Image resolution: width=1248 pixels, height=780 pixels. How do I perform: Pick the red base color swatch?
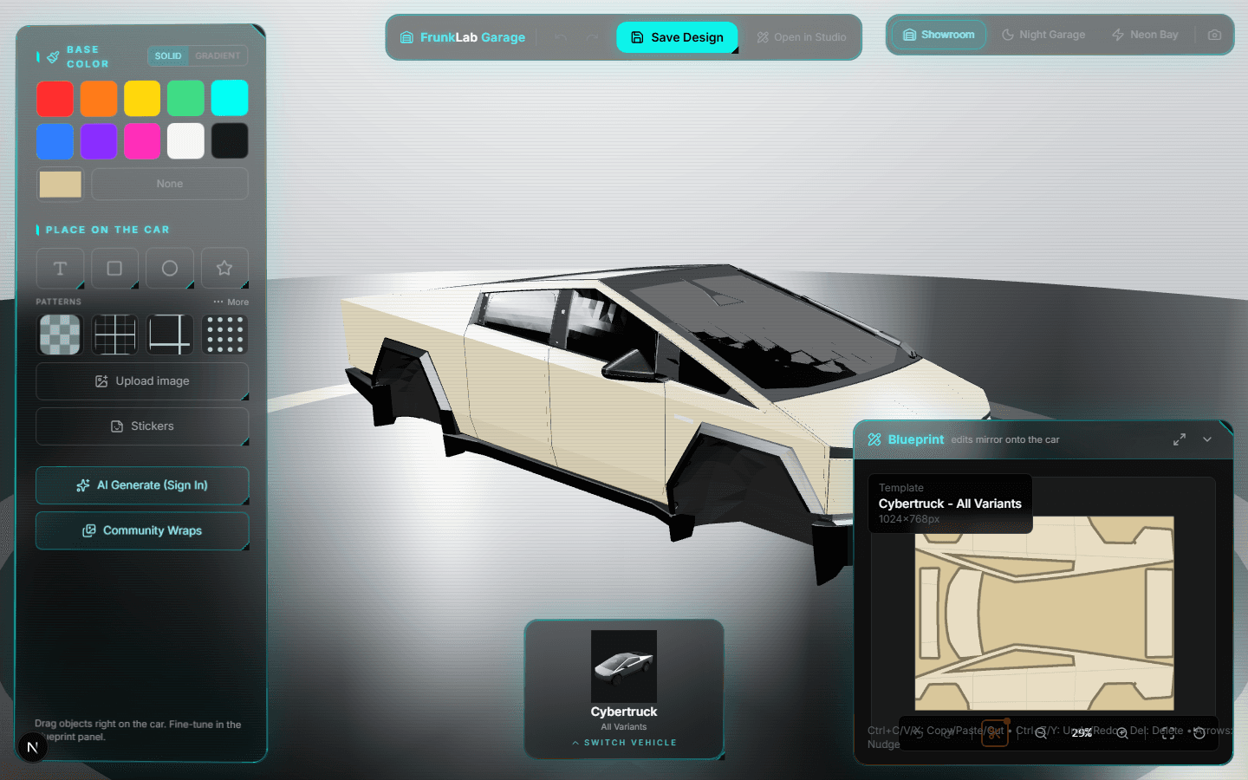55,98
